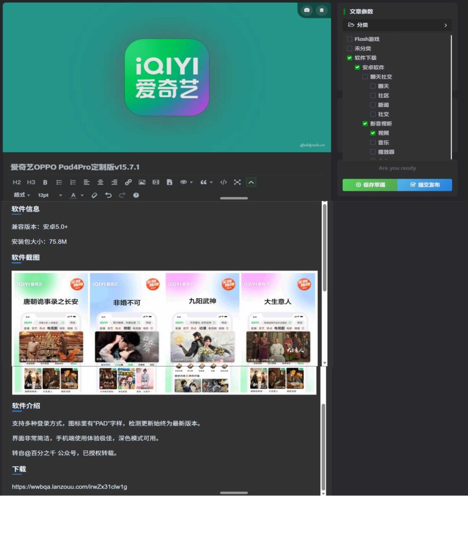468x543 pixels.
Task: Click the software screenshots image in editor
Action: click(x=165, y=332)
